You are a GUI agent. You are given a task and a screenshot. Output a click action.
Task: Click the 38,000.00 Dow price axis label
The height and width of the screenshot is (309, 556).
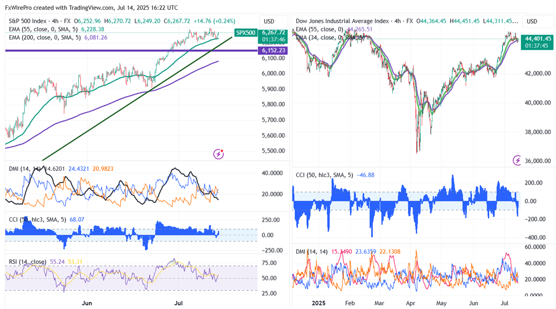click(x=537, y=132)
